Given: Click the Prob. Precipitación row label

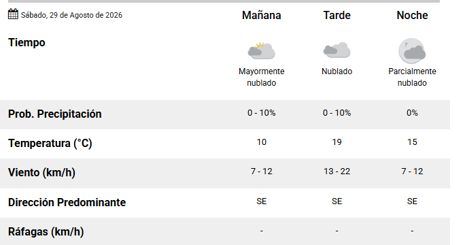Looking at the screenshot, I should [55, 114].
